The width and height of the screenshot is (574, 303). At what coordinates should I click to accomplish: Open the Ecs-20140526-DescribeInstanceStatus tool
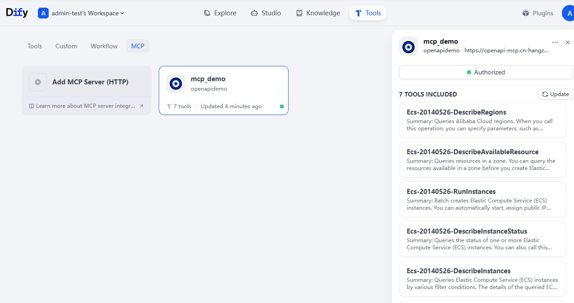482,239
